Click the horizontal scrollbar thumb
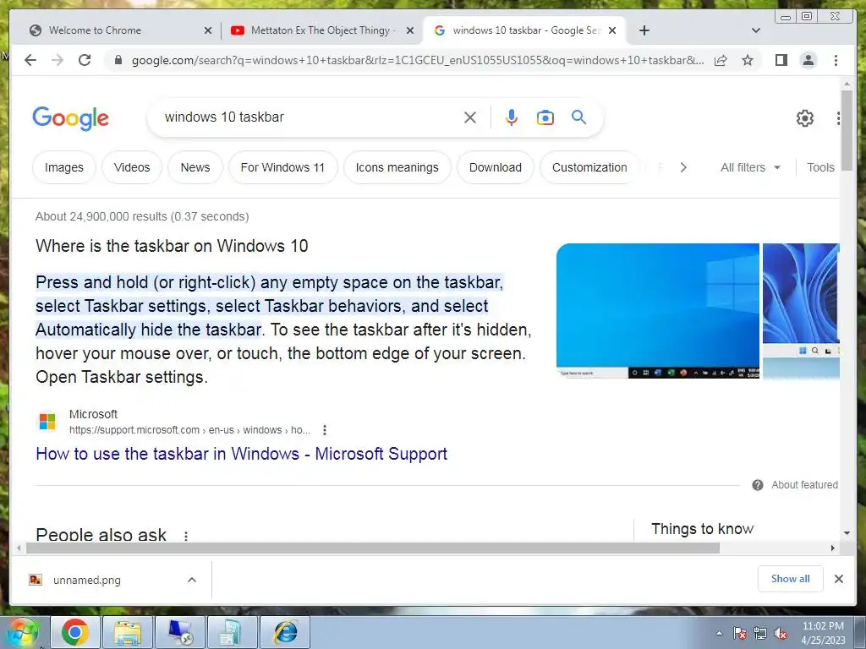 click(373, 548)
